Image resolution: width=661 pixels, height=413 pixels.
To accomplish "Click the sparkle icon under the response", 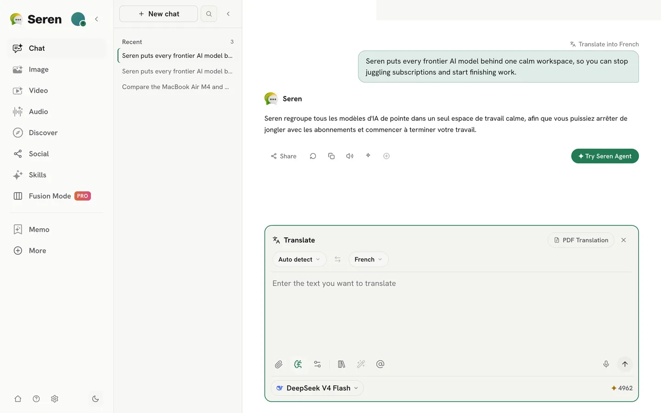I will click(368, 156).
